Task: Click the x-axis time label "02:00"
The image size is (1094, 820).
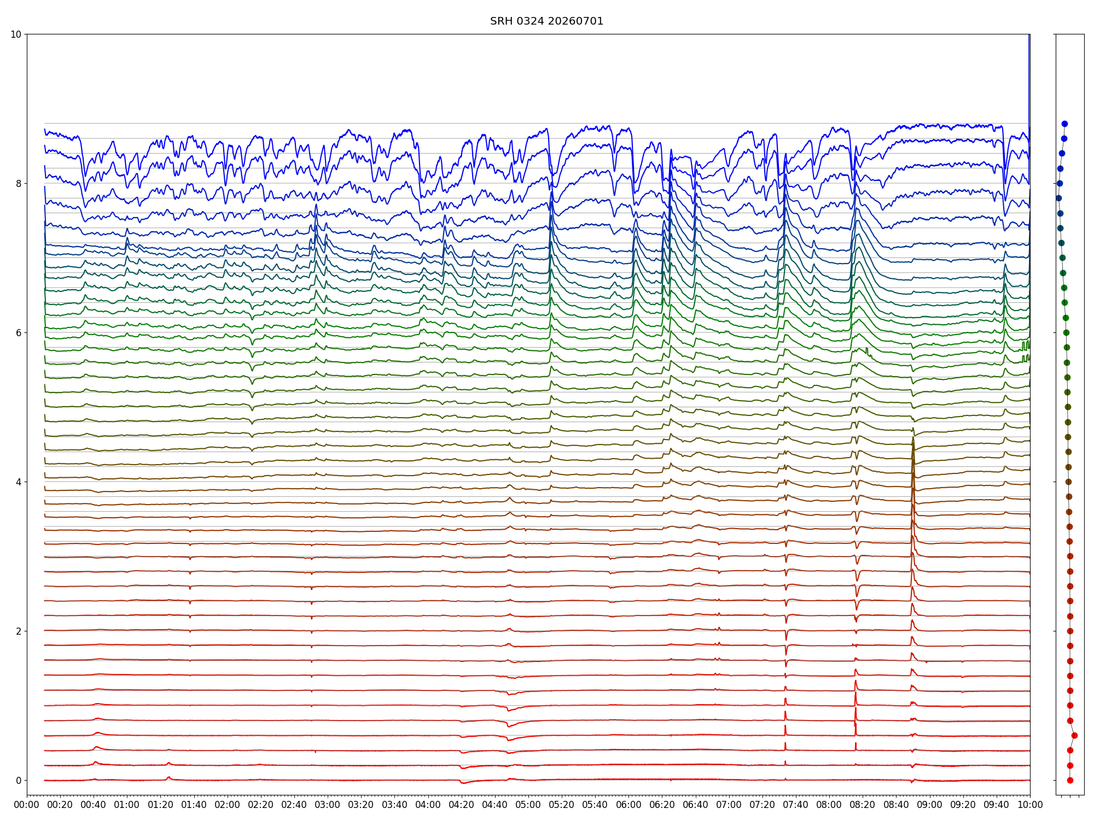Action: coord(228,805)
